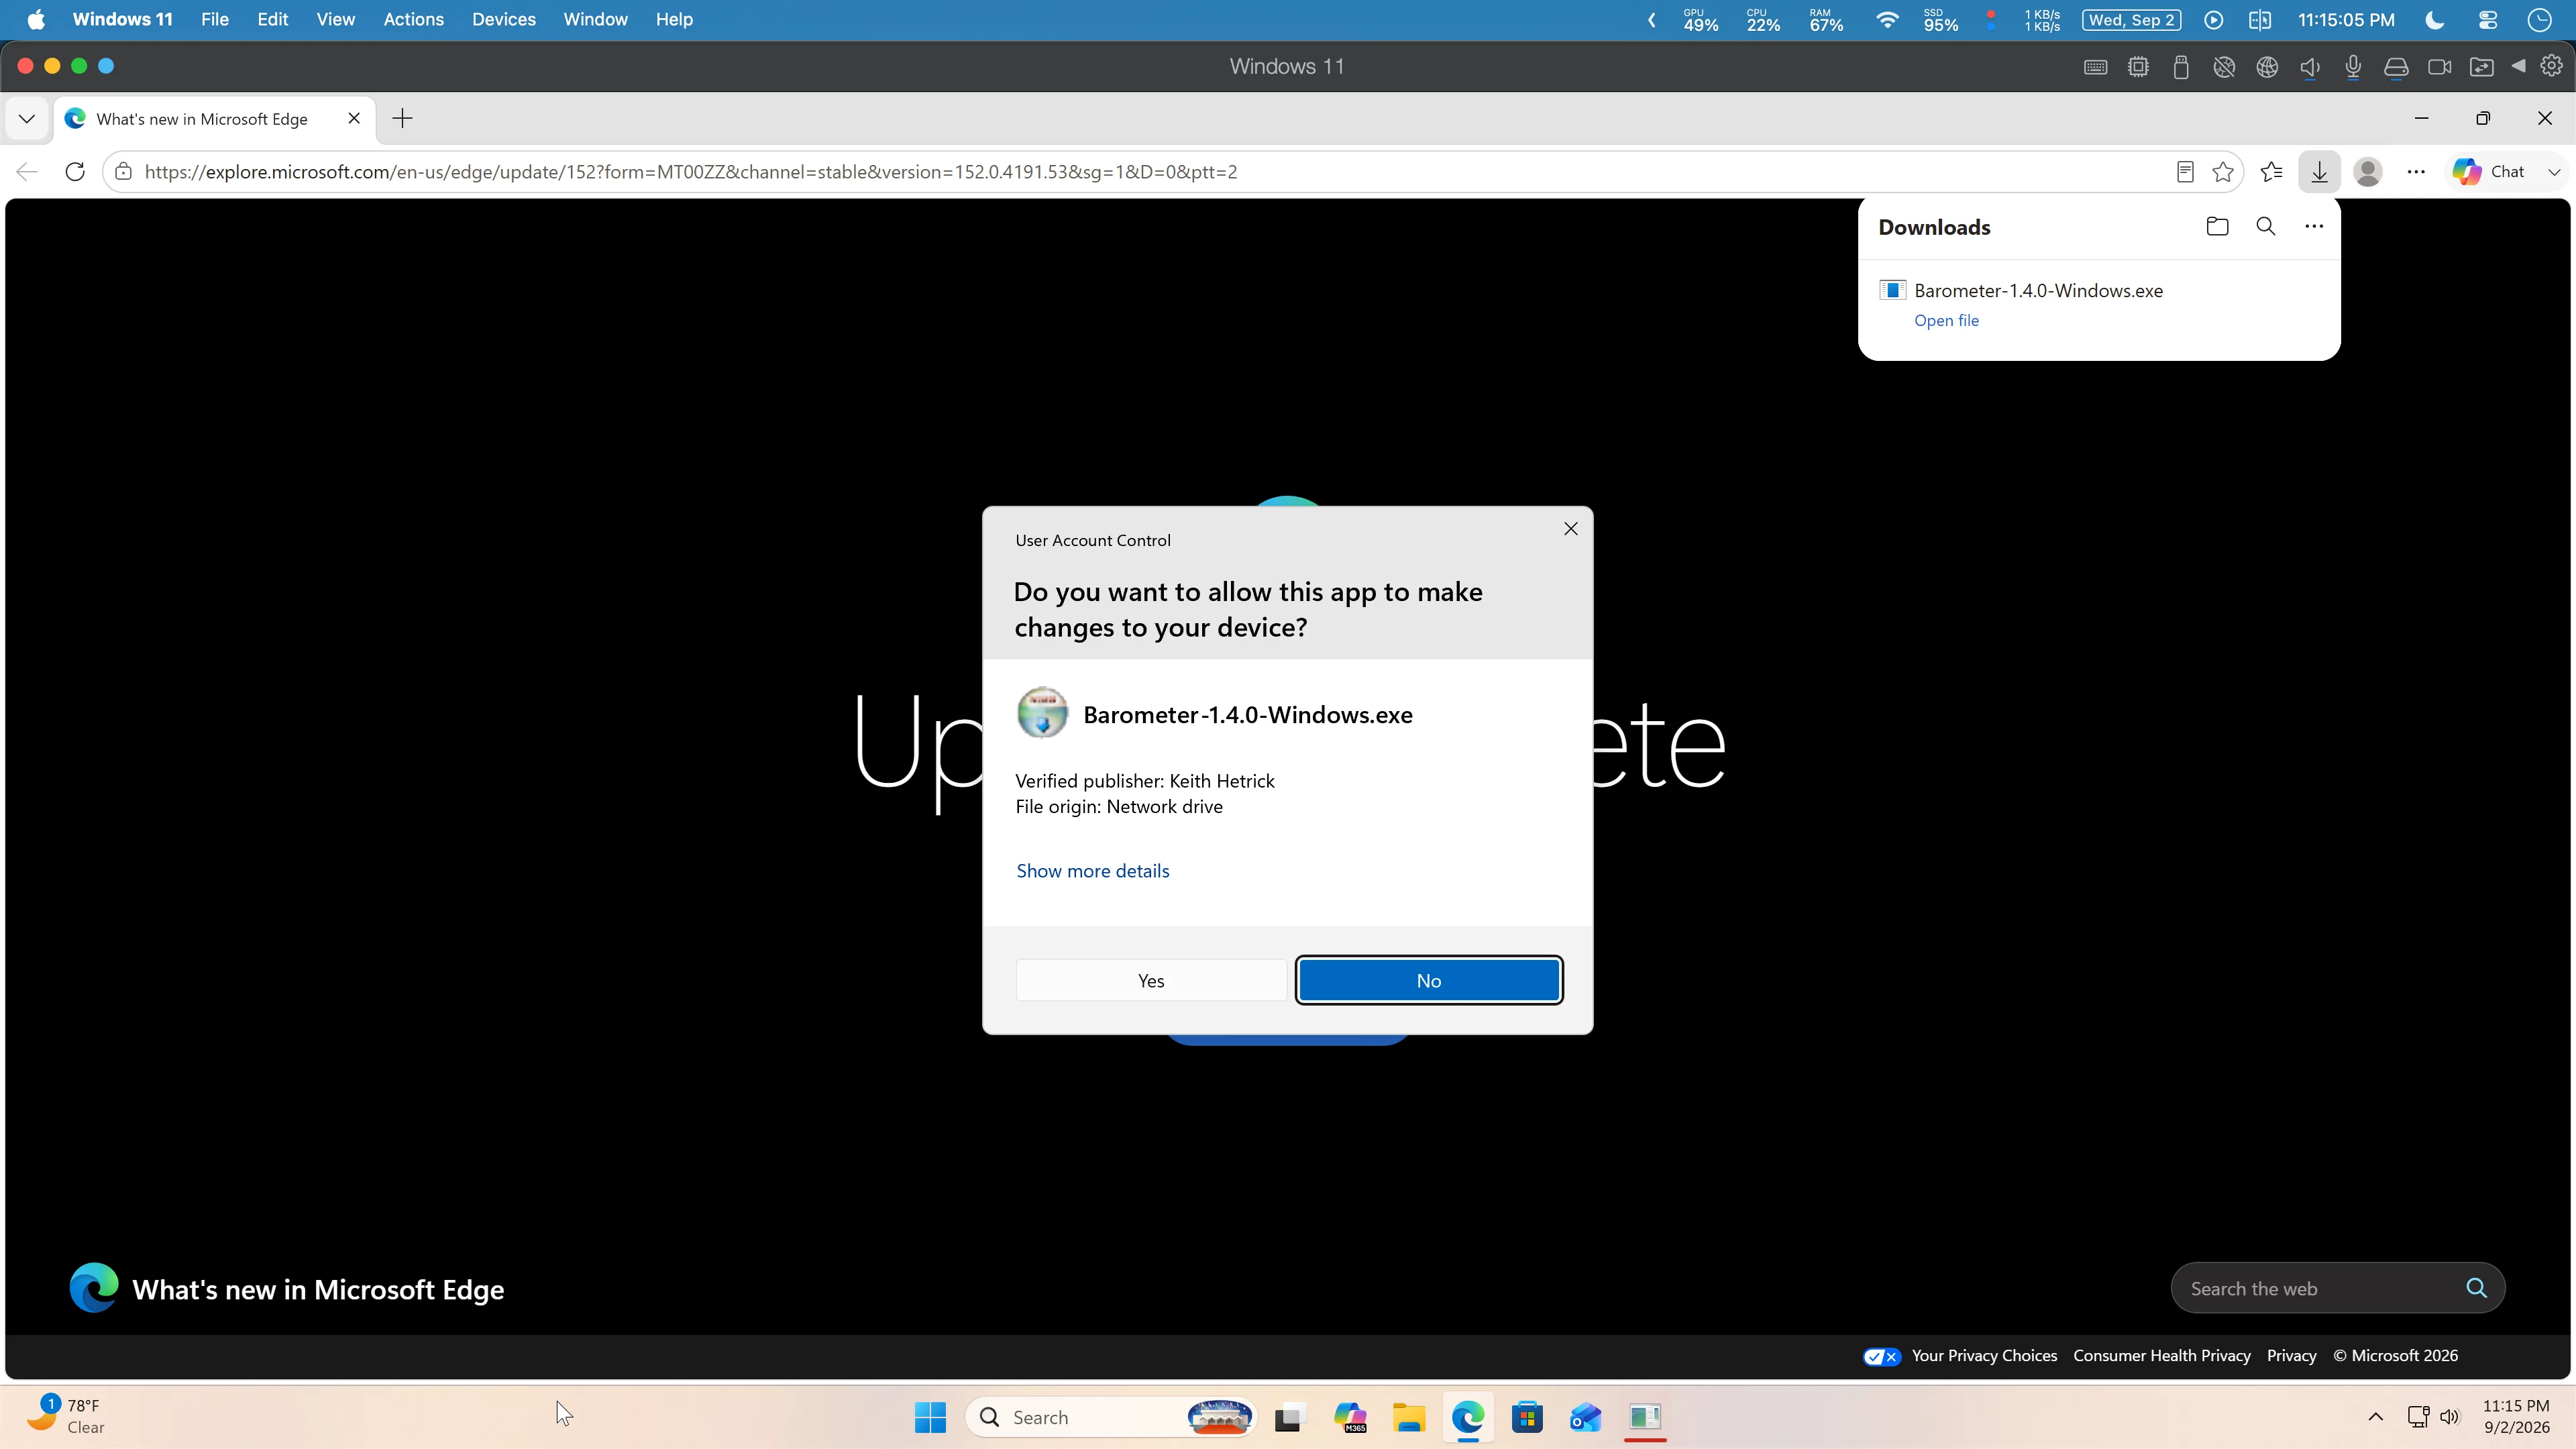Open Edge Settings and more menu
Screen dimensions: 2576x1449
tap(2416, 172)
